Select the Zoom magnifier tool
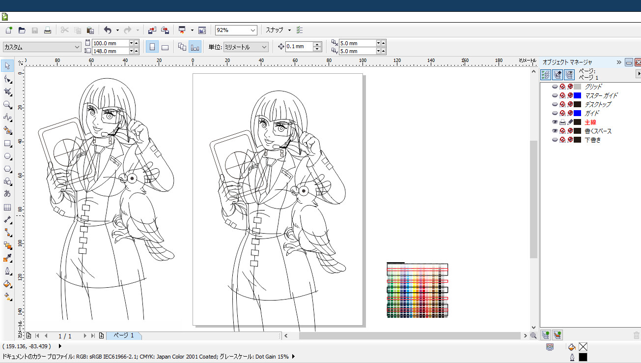Image resolution: width=641 pixels, height=363 pixels. pos(7,105)
